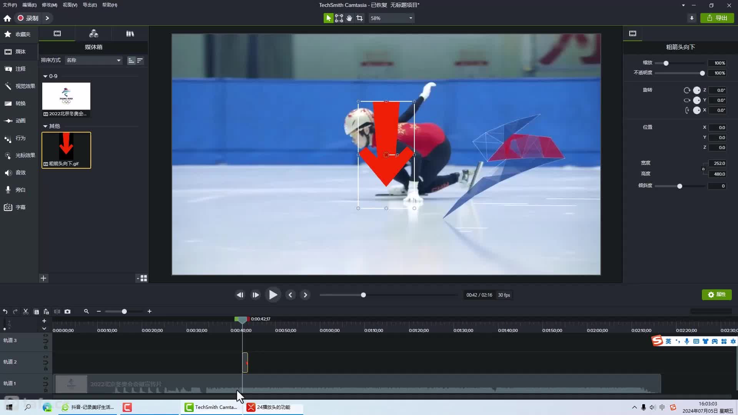The height and width of the screenshot is (415, 738).
Task: Open the 文件(F) menu
Action: point(10,5)
